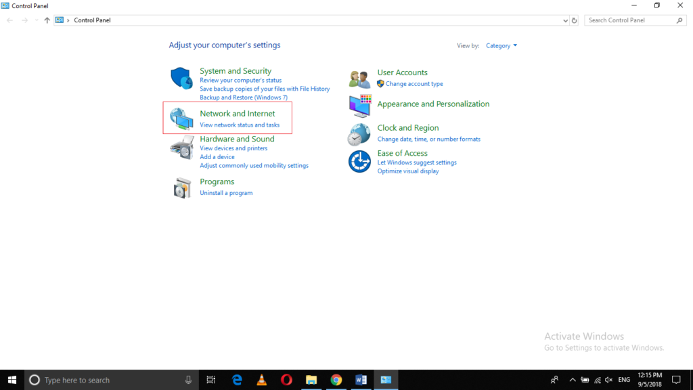Screen dimensions: 693x390
Task: Open Clock and Region heading link
Action: pyautogui.click(x=408, y=128)
